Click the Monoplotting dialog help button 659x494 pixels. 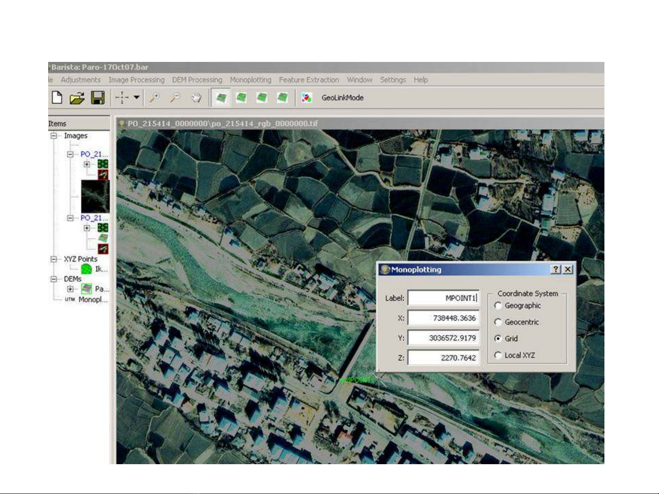[556, 270]
